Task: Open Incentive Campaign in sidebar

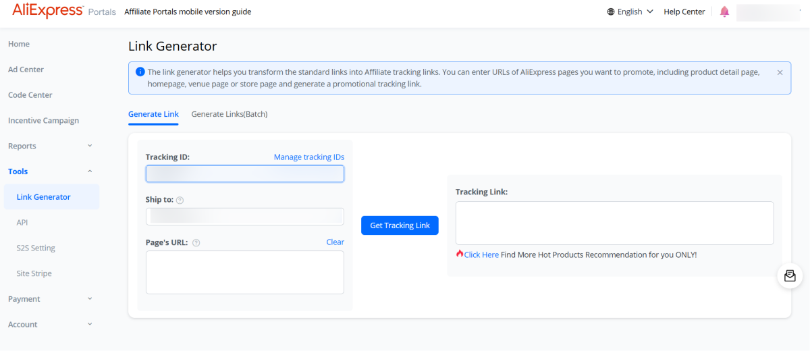Action: pyautogui.click(x=43, y=121)
